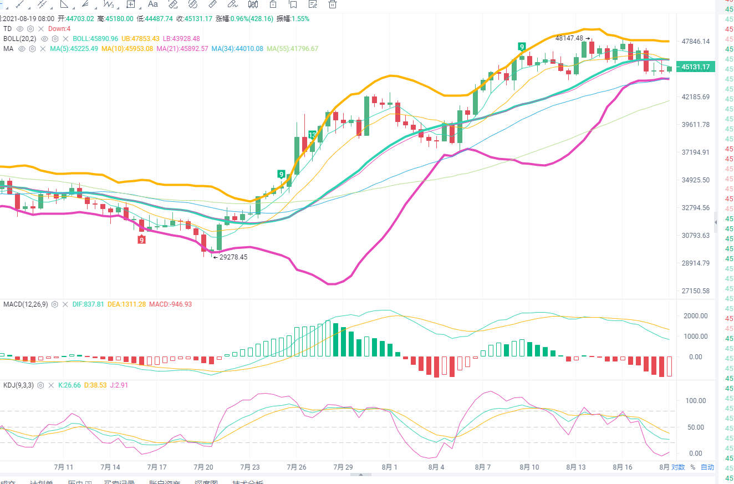This screenshot has height=484, width=734.
Task: Toggle the % percentage scale
Action: click(692, 467)
